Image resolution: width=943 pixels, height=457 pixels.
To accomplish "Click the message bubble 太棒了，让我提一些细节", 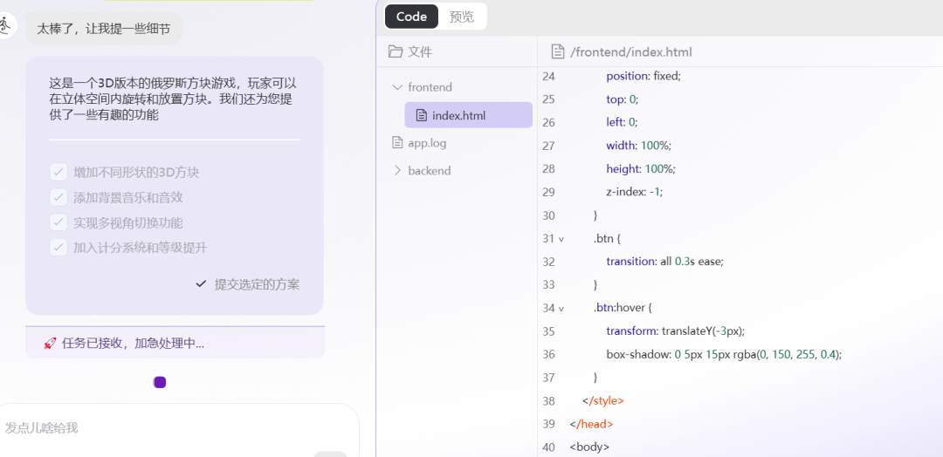I will pos(103,28).
